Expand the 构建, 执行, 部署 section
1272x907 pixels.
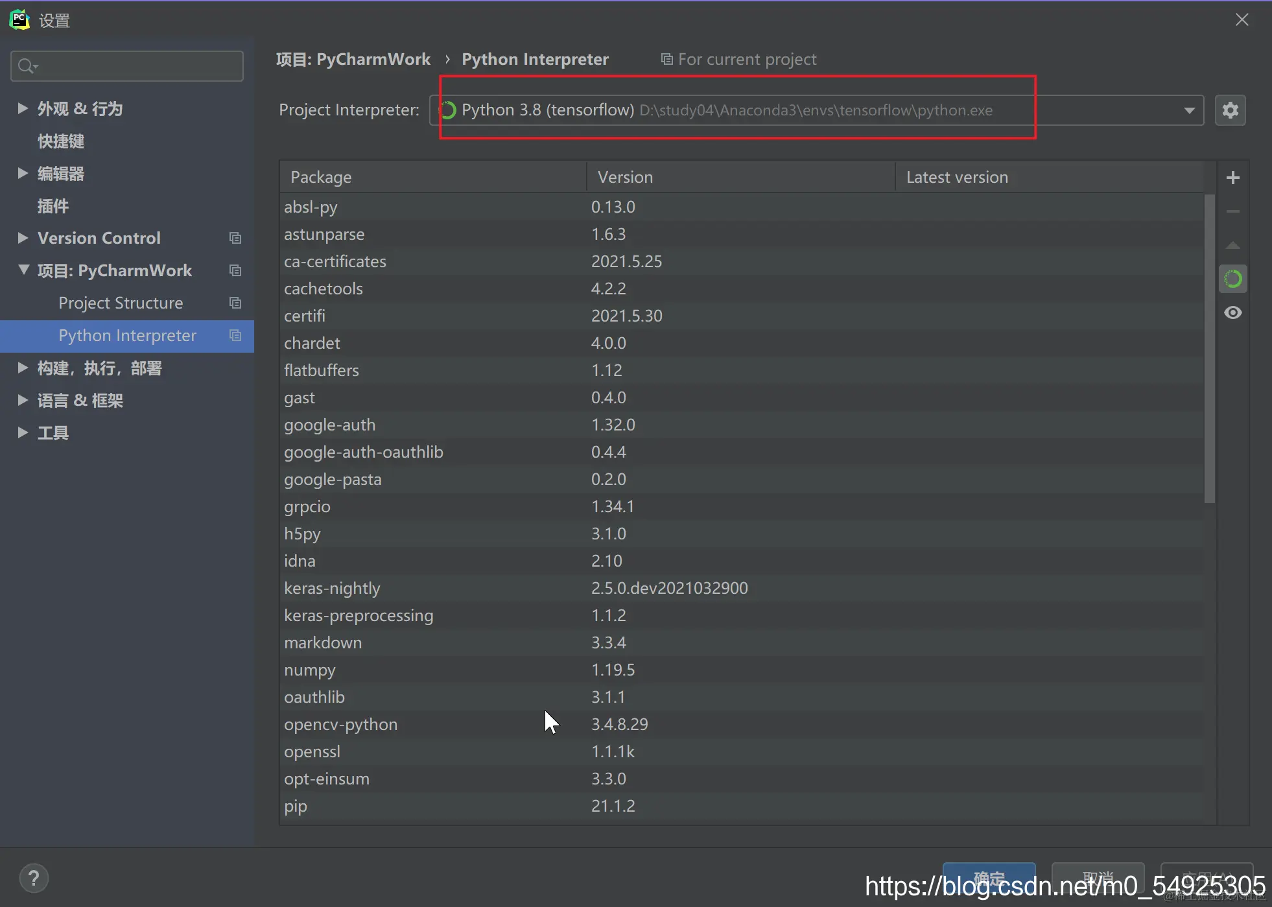23,368
